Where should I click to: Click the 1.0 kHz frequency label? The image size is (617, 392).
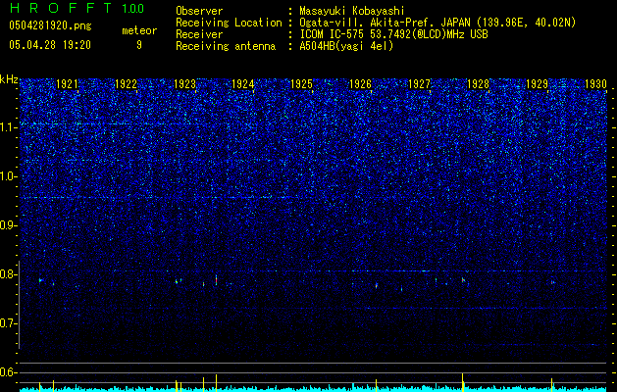coord(9,176)
